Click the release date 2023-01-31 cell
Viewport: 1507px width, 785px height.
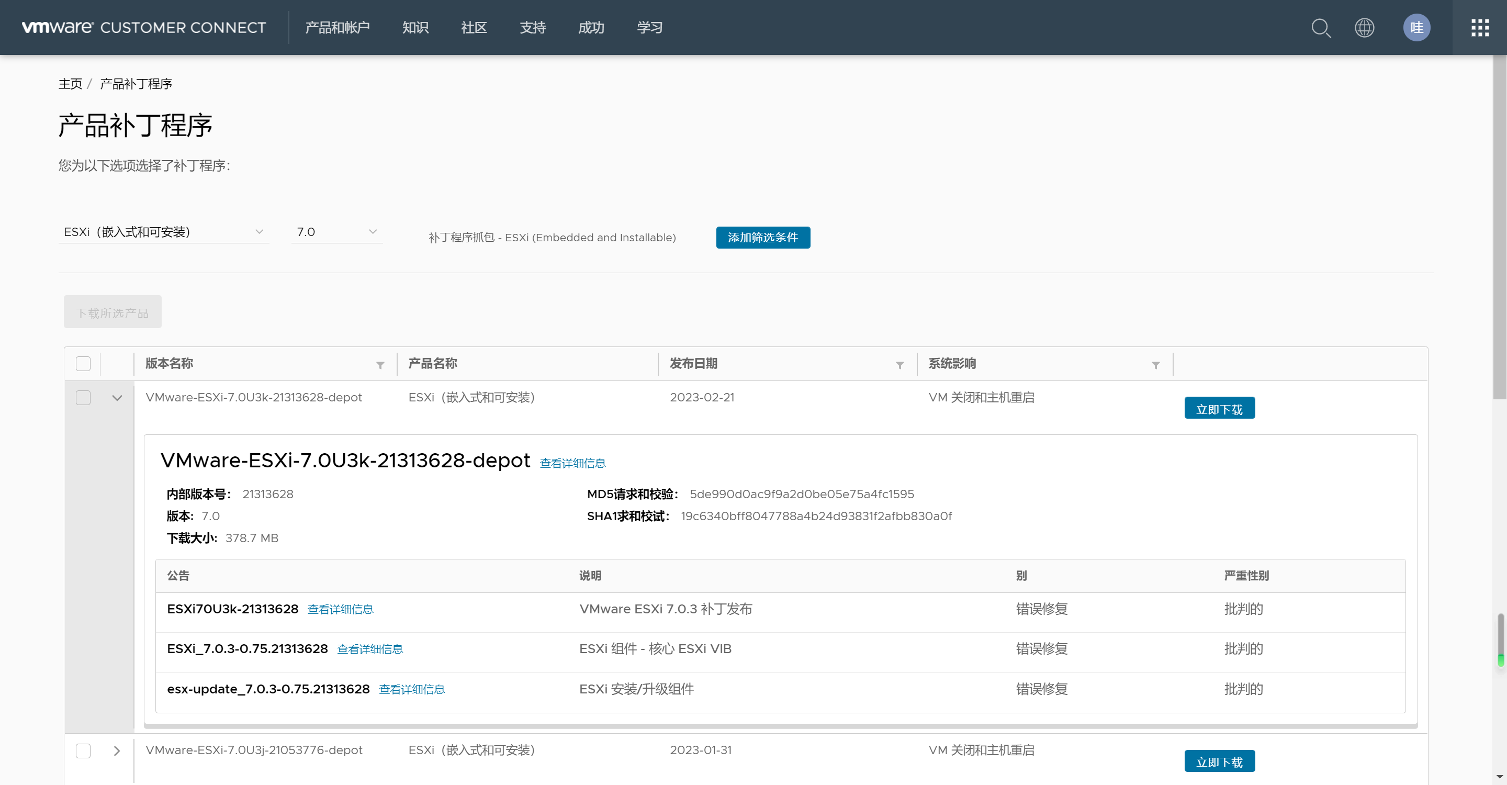tap(700, 750)
